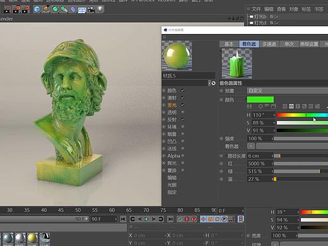Select the 编辑 entry in material channel list
328x246 pixels.
[x=172, y=178]
